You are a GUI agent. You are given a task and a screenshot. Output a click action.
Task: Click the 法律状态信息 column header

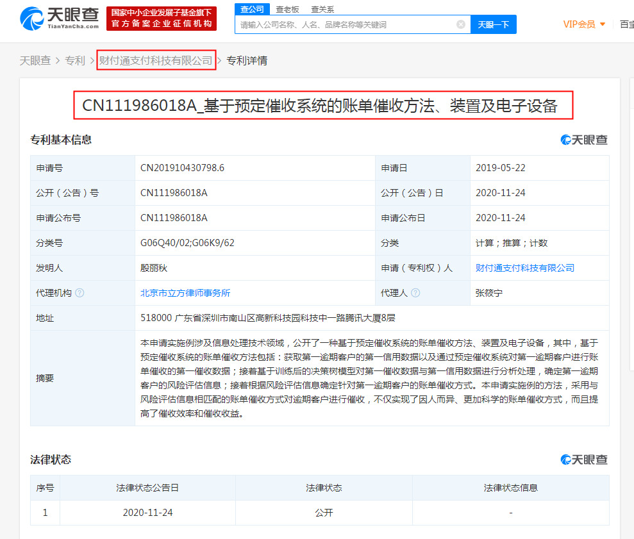511,488
